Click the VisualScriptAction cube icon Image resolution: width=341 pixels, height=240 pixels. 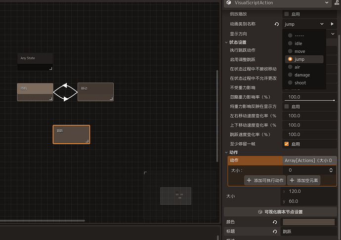[228, 2]
